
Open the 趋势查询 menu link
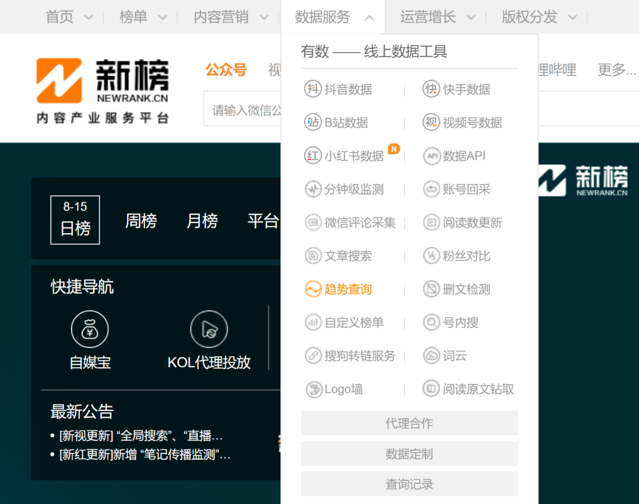[348, 289]
